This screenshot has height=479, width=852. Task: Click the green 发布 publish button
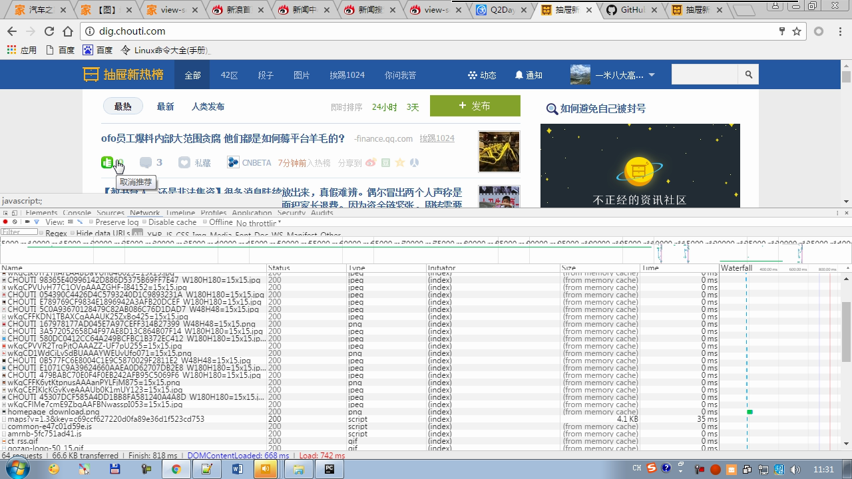pyautogui.click(x=475, y=106)
